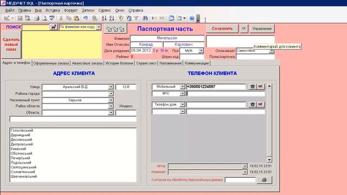Image resolution: width=347 pixels, height=195 pixels.
Task: Open the Вставка menu
Action: pos(53,10)
